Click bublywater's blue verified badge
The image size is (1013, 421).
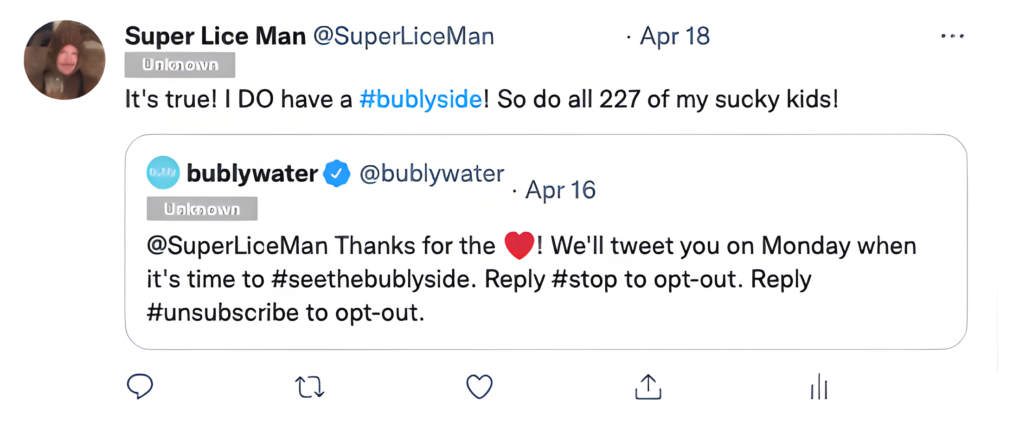pyautogui.click(x=337, y=173)
